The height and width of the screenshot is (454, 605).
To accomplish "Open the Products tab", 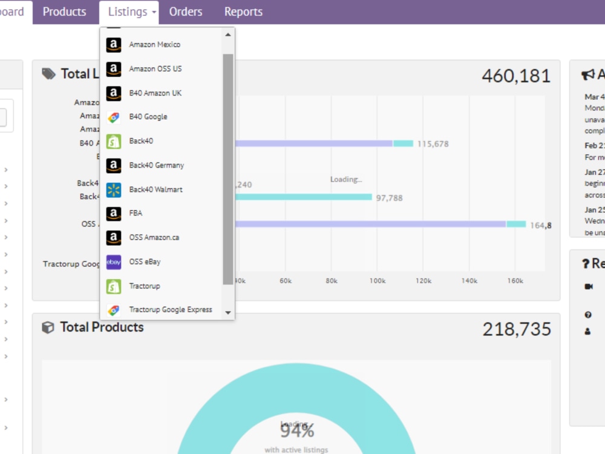I will (x=65, y=12).
